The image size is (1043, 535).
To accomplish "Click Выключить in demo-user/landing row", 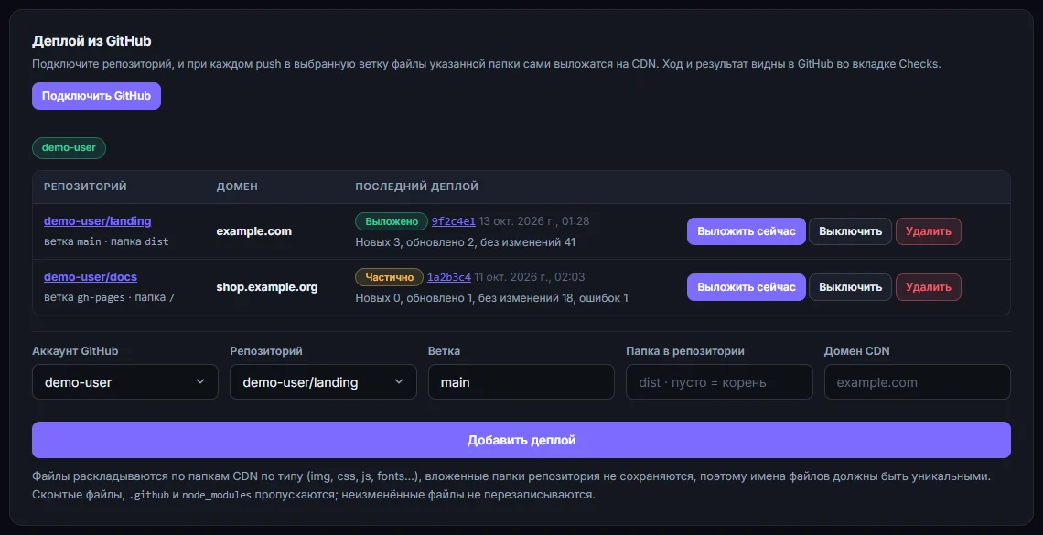I will pos(850,231).
